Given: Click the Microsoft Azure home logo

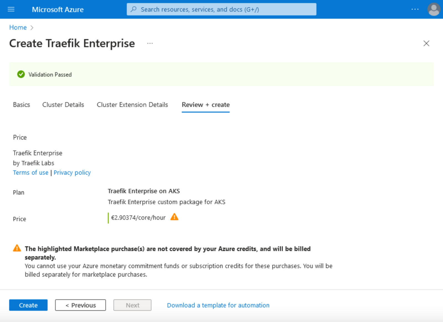Looking at the screenshot, I should (57, 9).
